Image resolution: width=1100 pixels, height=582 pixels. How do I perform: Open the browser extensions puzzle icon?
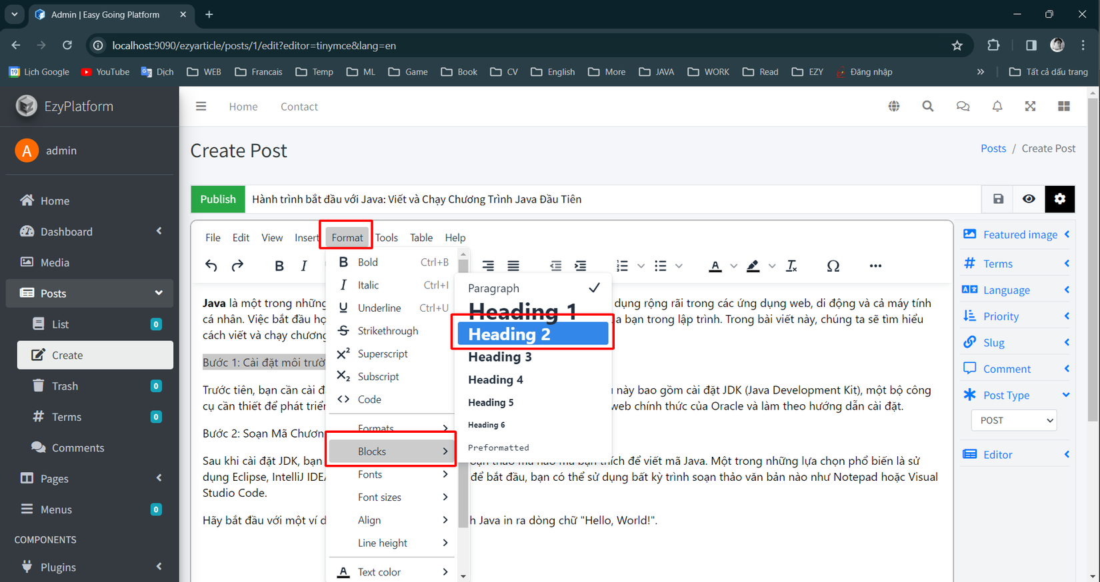coord(993,45)
